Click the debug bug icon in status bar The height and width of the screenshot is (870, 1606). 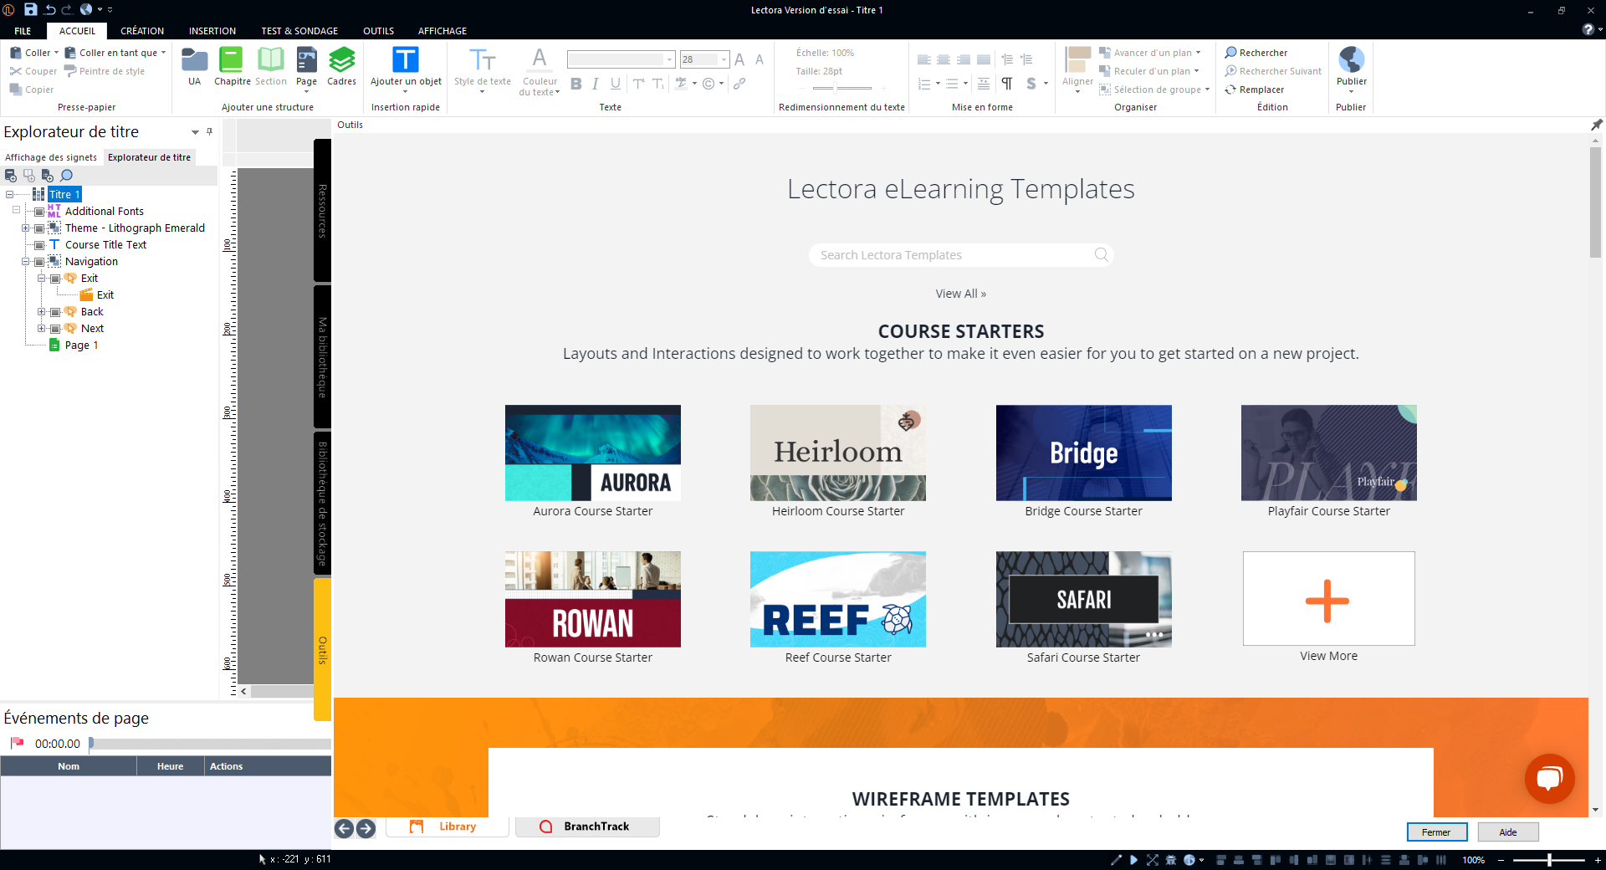[1171, 859]
